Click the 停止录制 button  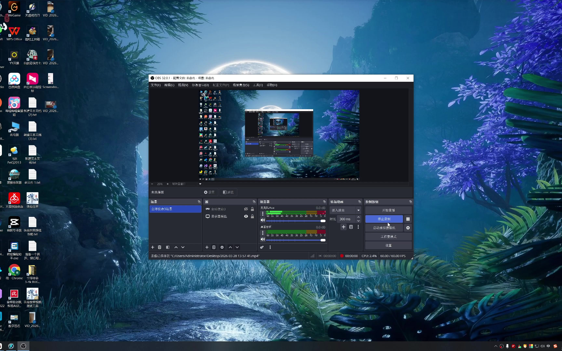point(384,219)
